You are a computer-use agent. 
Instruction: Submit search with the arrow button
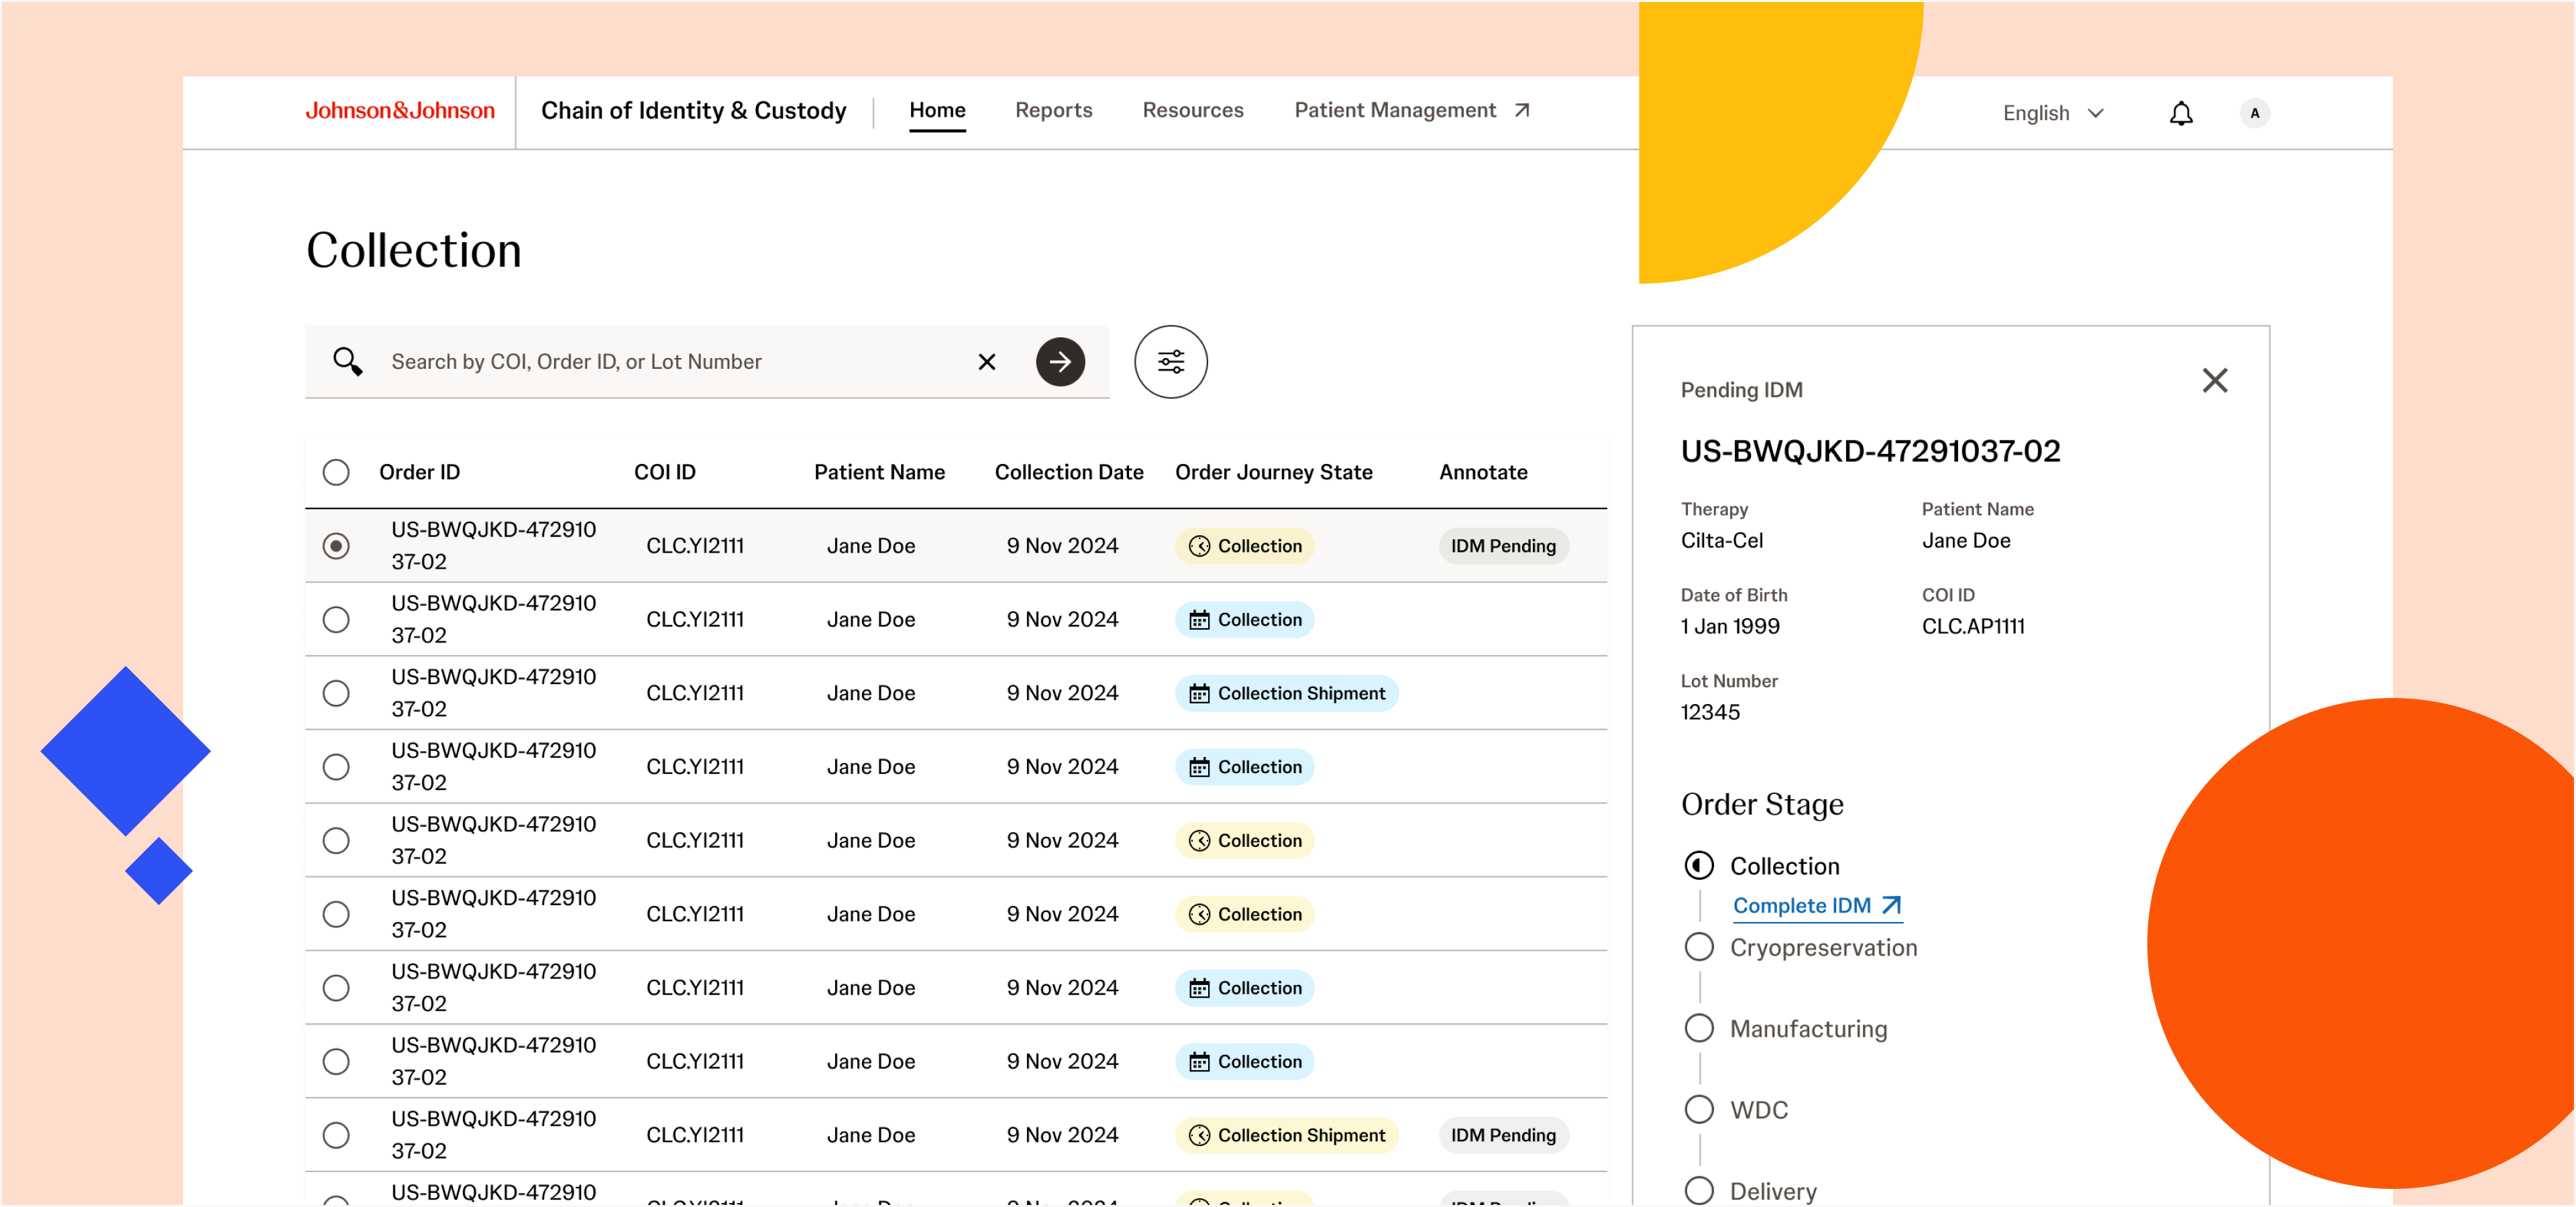[x=1060, y=361]
